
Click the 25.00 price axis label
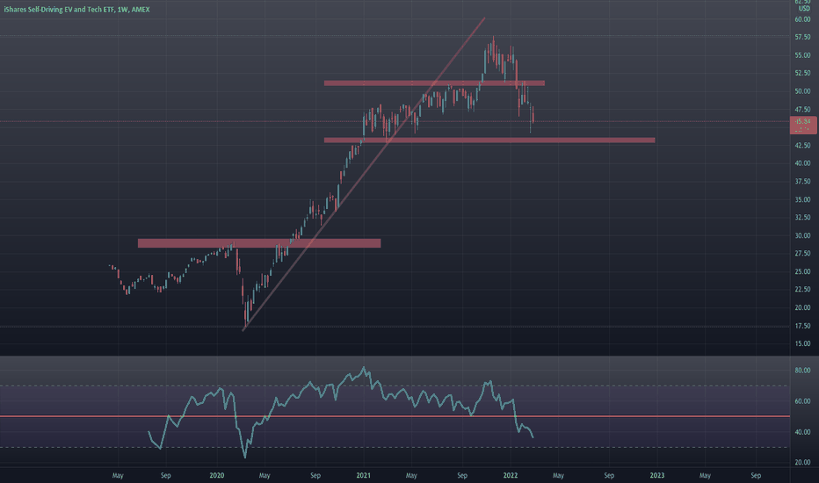click(802, 271)
